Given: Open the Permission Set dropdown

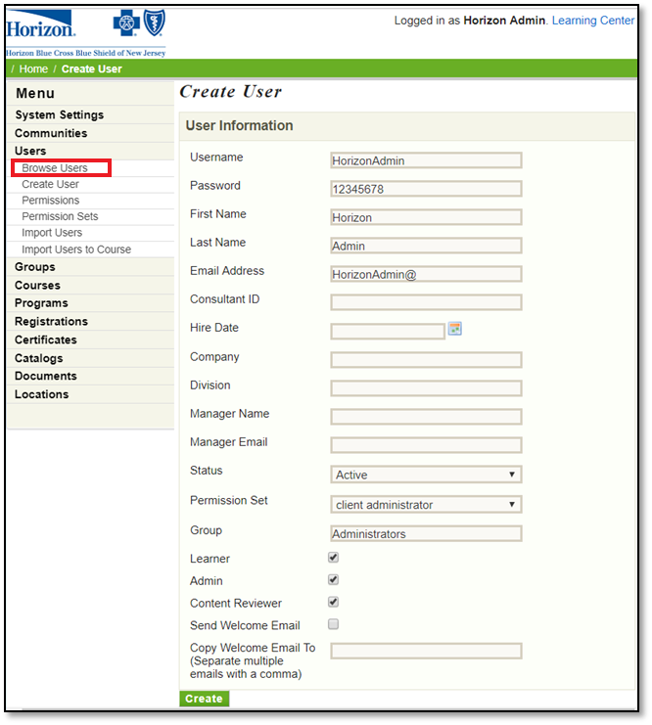Looking at the screenshot, I should tap(426, 505).
